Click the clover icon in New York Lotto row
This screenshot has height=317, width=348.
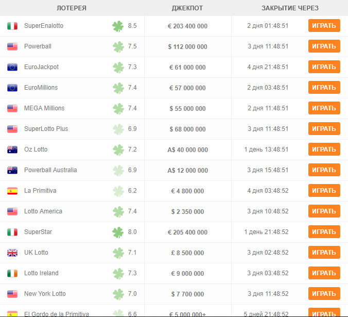click(118, 294)
